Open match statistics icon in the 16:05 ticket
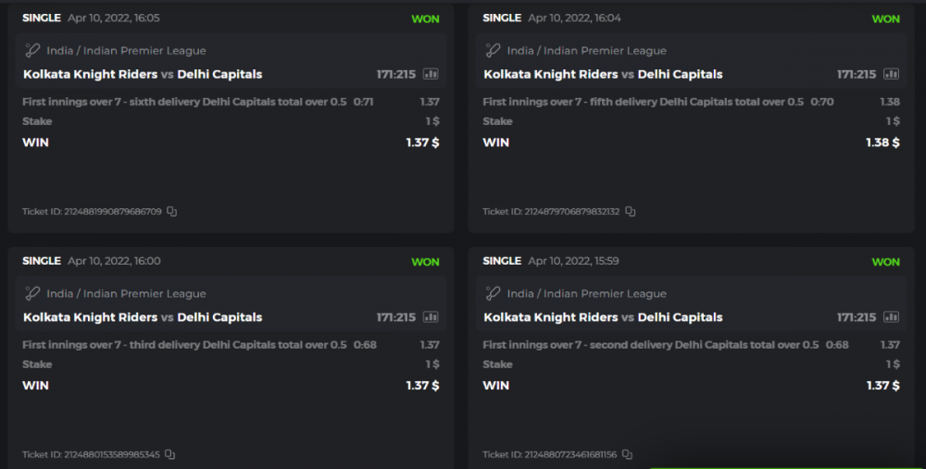The image size is (926, 469). pos(431,74)
